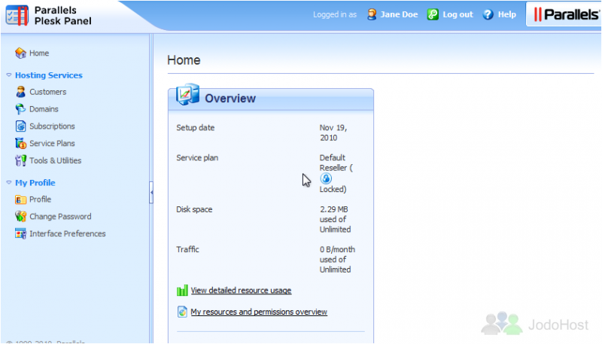Viewport: 602px width, 344px height.
Task: Click the Log out key icon
Action: [433, 14]
